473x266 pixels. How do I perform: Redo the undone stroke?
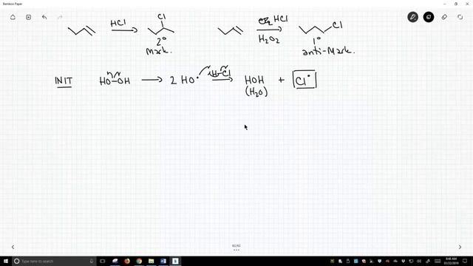60,17
